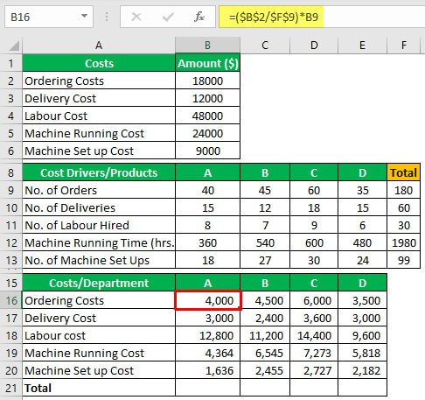This screenshot has width=425, height=400.
Task: Click the 'Amount ($)' header cell
Action: pos(207,63)
